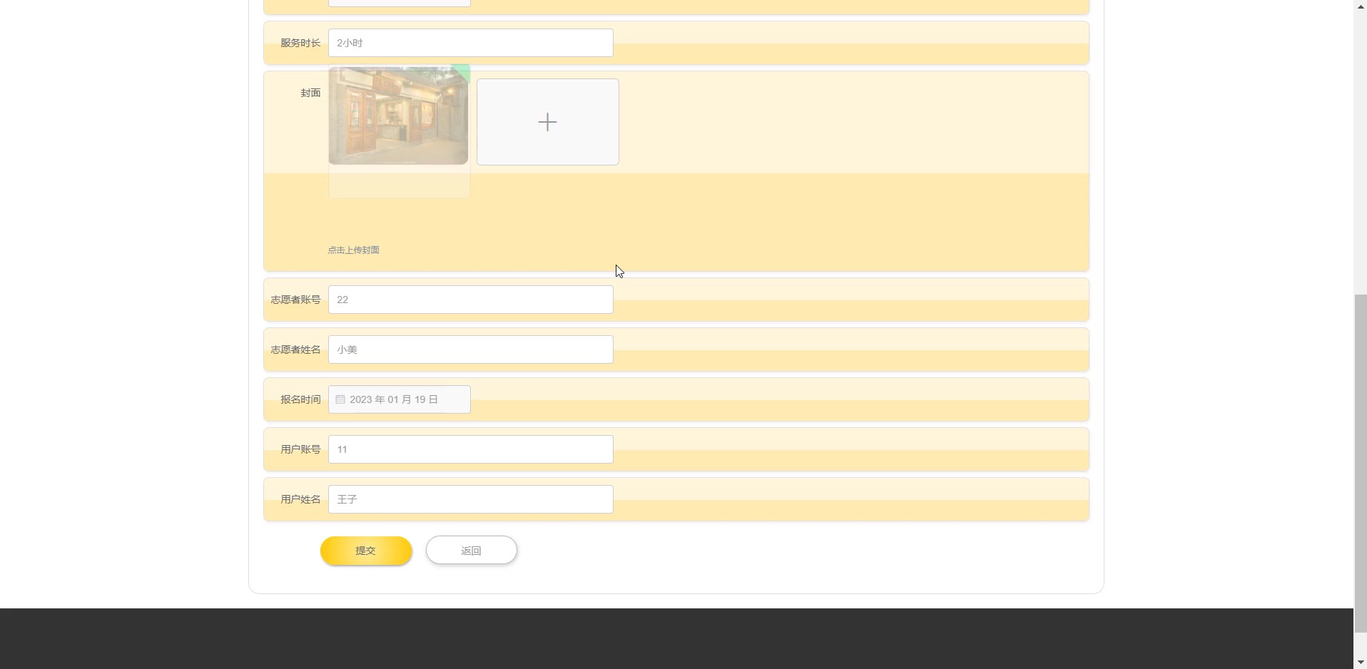The width and height of the screenshot is (1367, 669).
Task: Click the 用户账号 field label
Action: (300, 449)
